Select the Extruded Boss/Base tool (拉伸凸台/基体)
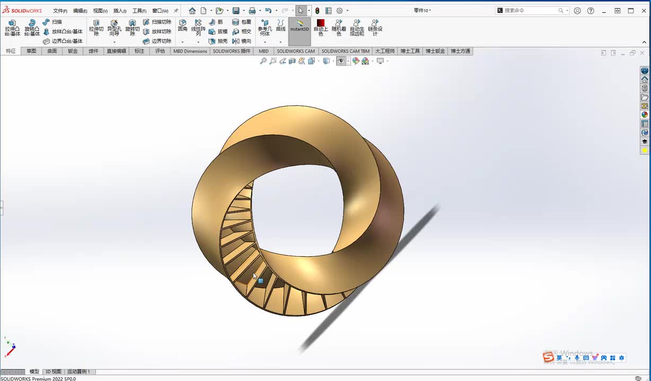 (12, 28)
